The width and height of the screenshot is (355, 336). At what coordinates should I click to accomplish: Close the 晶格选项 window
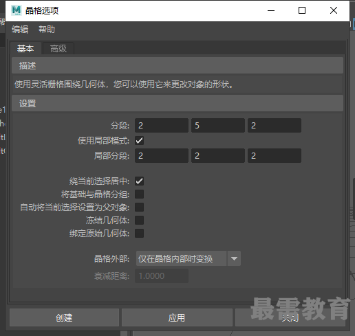[334, 10]
